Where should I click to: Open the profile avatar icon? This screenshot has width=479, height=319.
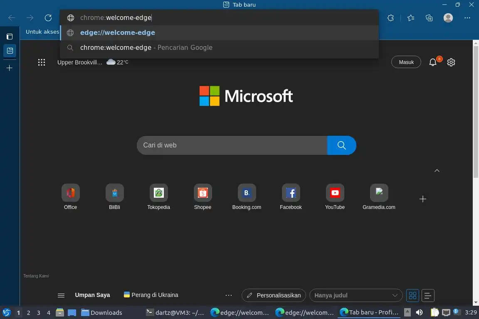[448, 18]
